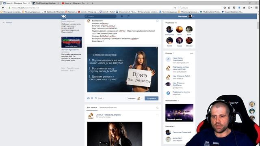Open the three-dots menu on Joom_lv post

coord(157,115)
